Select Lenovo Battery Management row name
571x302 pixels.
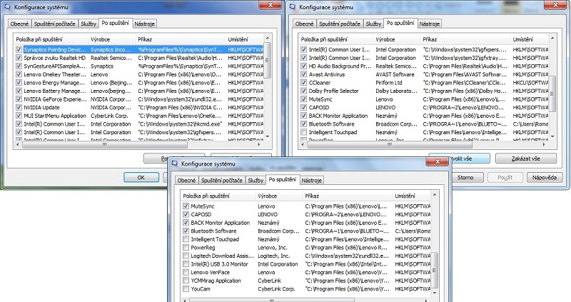(x=55, y=91)
